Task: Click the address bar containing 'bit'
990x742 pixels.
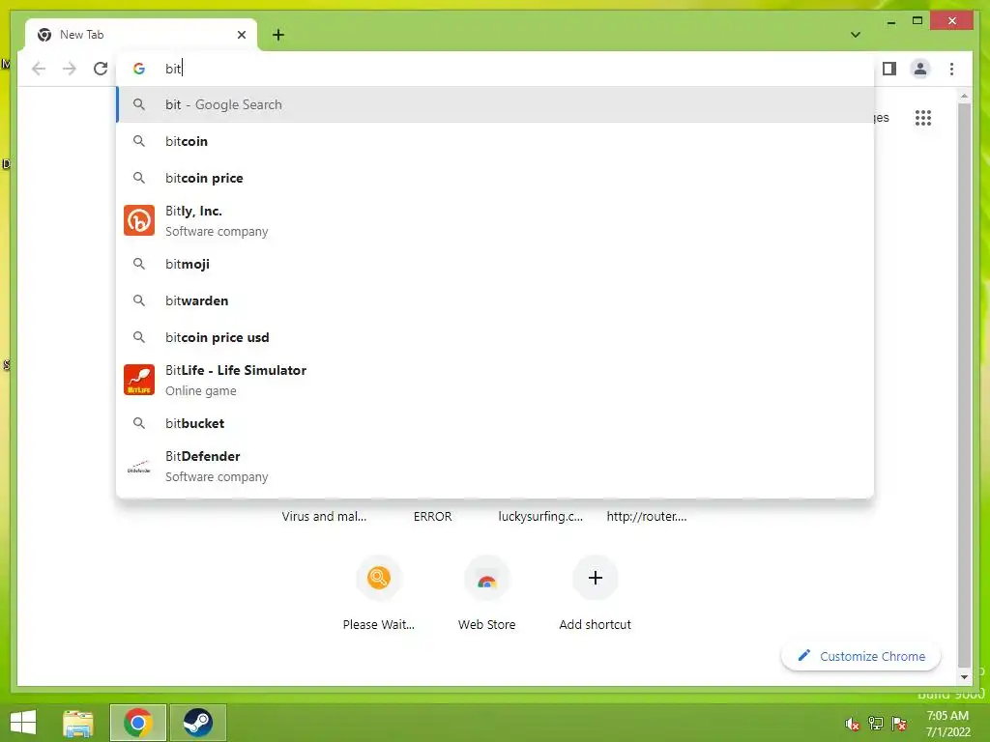Action: pyautogui.click(x=495, y=69)
